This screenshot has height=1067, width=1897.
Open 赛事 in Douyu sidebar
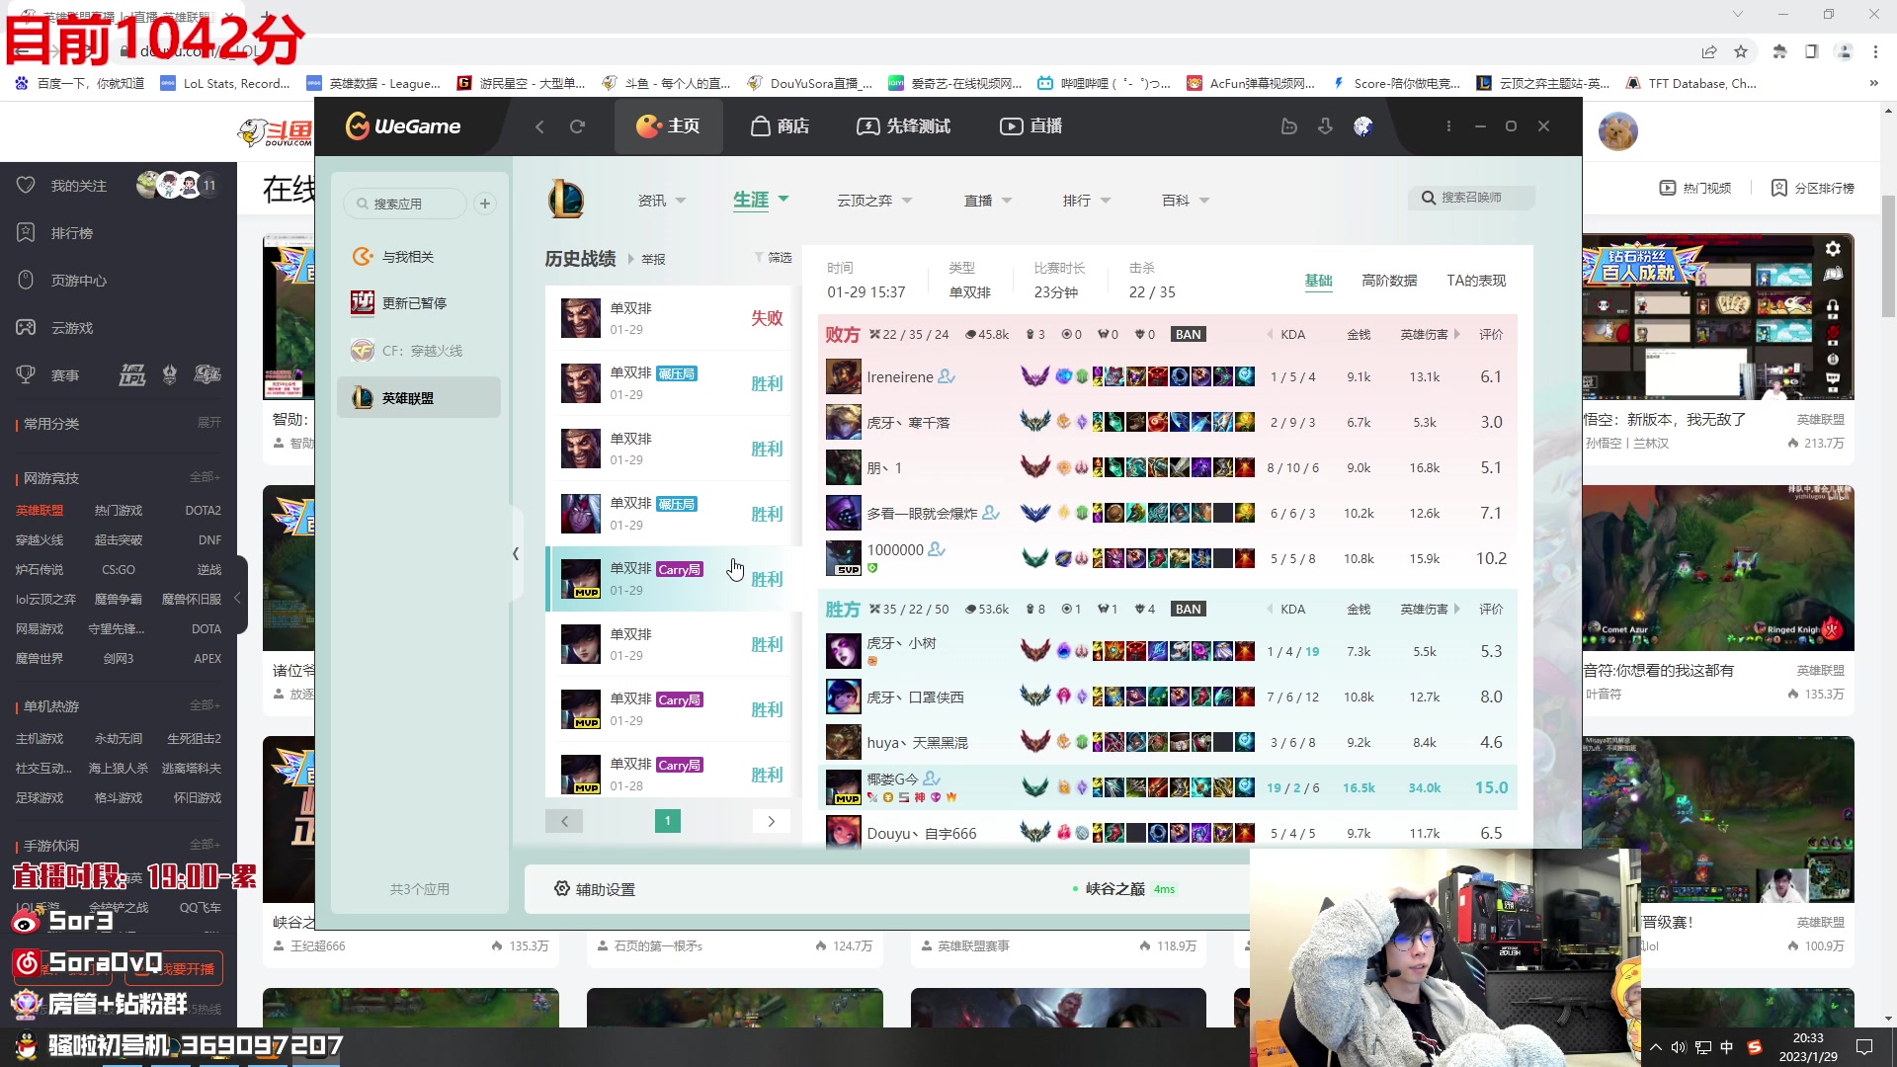coord(65,375)
